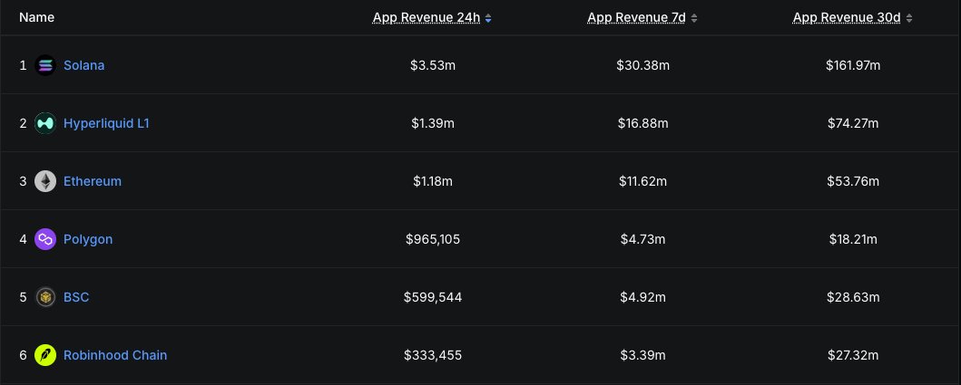Select Solana's 30d revenue $161.97m
The height and width of the screenshot is (385, 961).
click(x=853, y=65)
